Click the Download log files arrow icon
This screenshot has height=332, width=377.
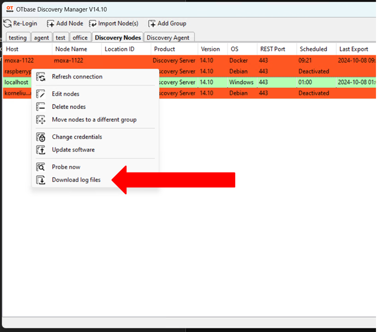(41, 180)
